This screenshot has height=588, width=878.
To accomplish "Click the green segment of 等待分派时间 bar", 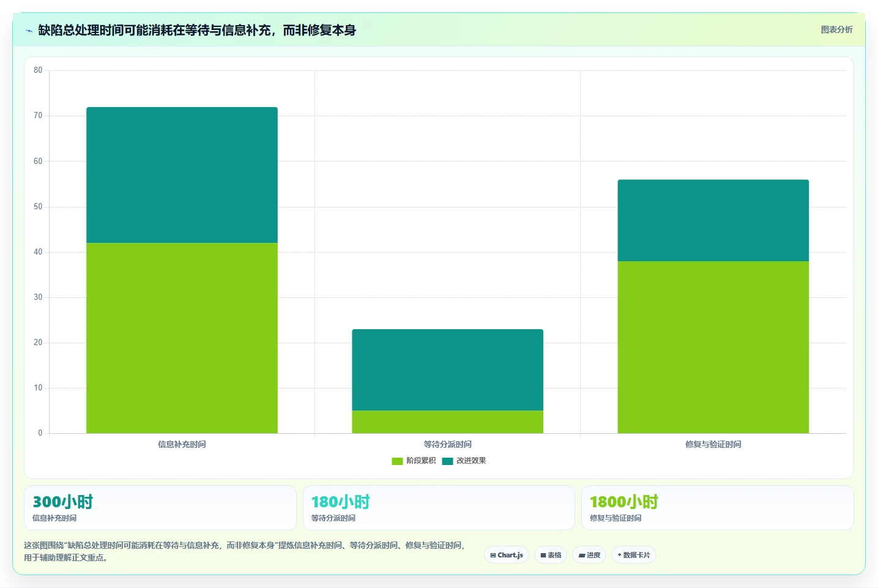I will 447,422.
